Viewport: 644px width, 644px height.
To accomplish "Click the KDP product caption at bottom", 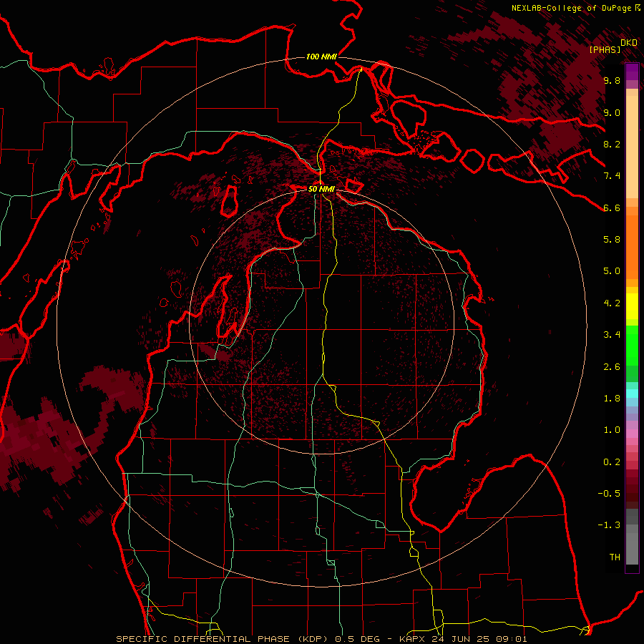I will (321, 639).
